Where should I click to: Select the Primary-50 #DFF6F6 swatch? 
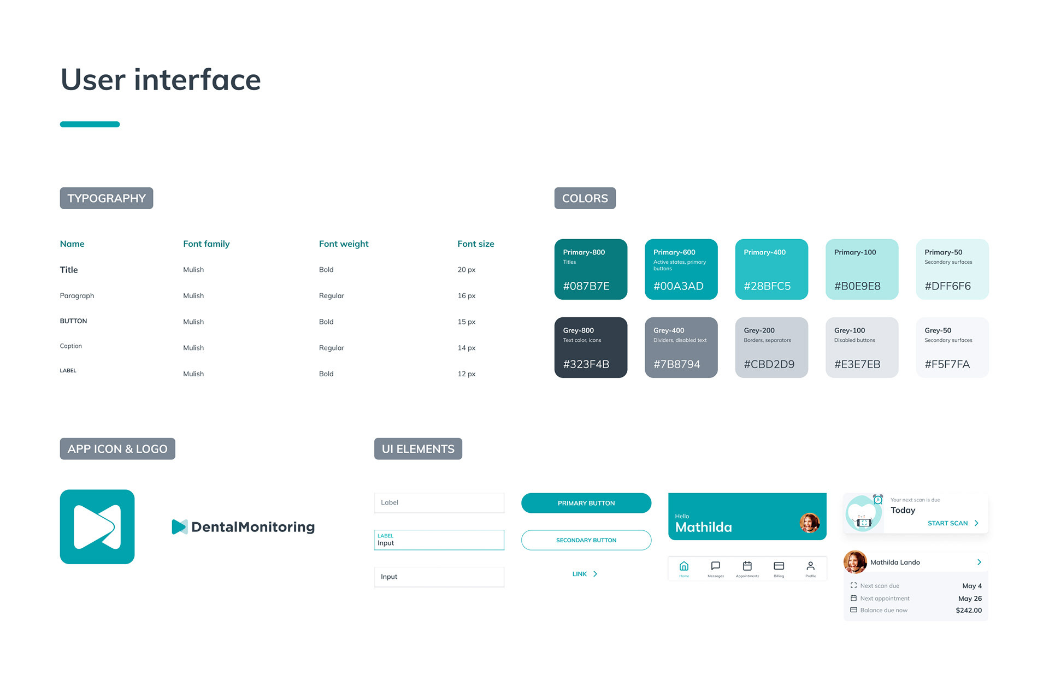(x=952, y=269)
